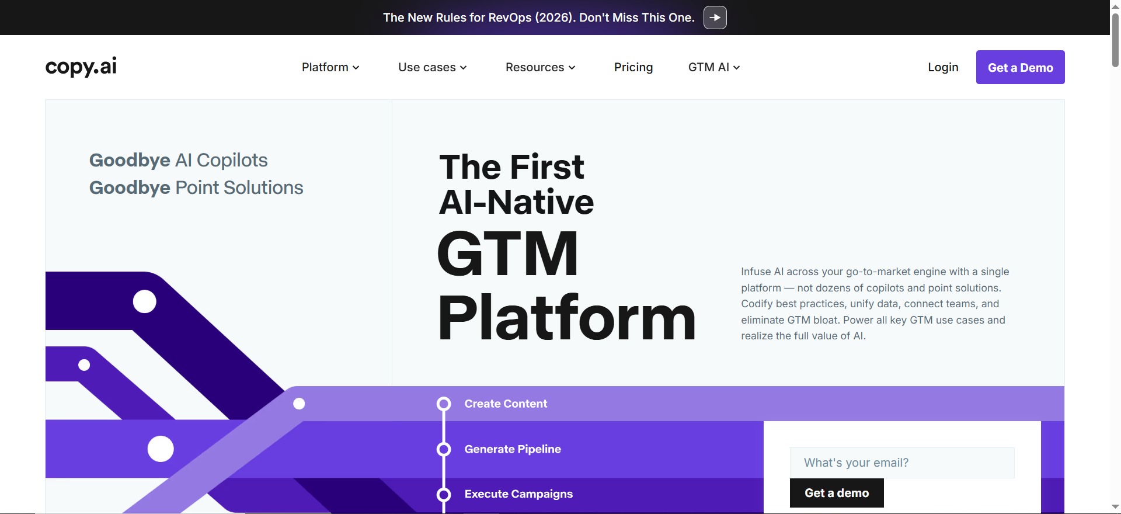Screen dimensions: 1121x514
Task: Click the Goodbye AI Copilots text
Action: tap(178, 160)
